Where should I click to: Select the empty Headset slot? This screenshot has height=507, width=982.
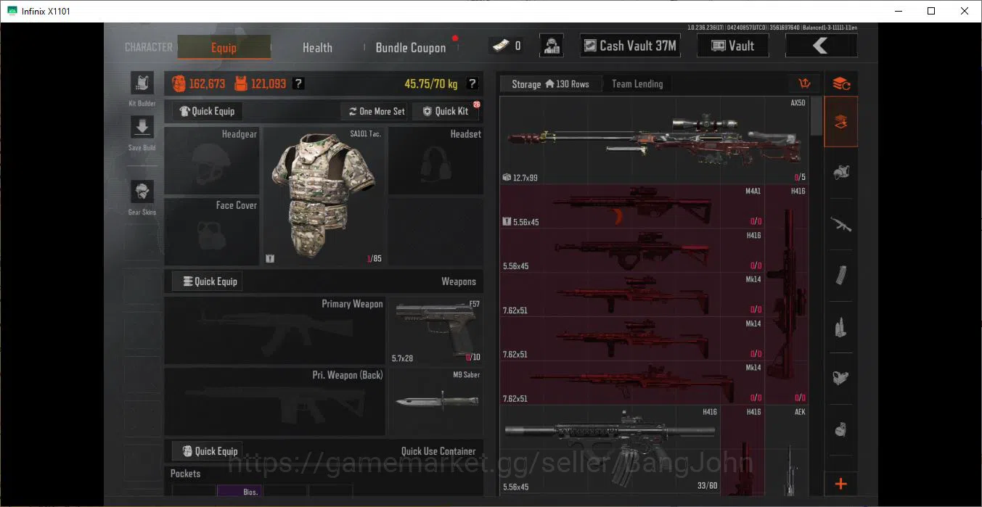click(x=435, y=161)
